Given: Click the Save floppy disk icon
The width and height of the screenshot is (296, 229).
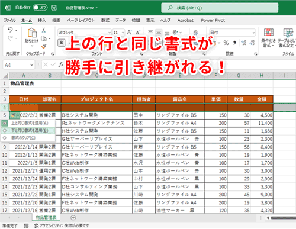Looking at the screenshot, I should pyautogui.click(x=54, y=8).
